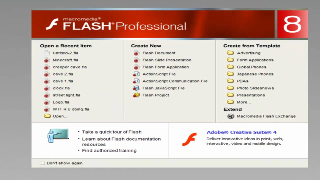
Task: Create a new Flash JavaScript File
Action: pos(163,88)
